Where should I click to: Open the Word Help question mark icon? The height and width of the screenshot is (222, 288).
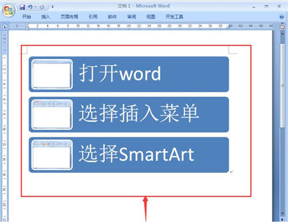click(282, 17)
